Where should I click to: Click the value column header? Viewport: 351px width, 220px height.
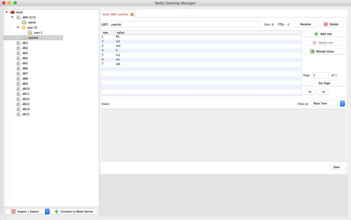pos(208,33)
